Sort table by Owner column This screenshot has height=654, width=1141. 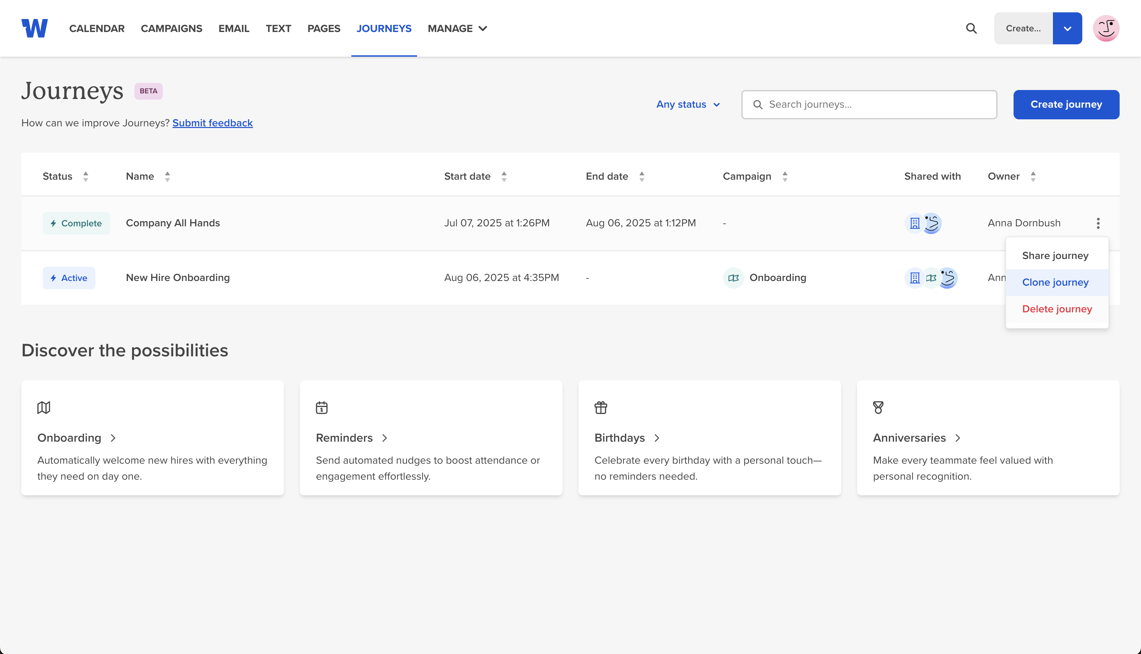(1033, 177)
